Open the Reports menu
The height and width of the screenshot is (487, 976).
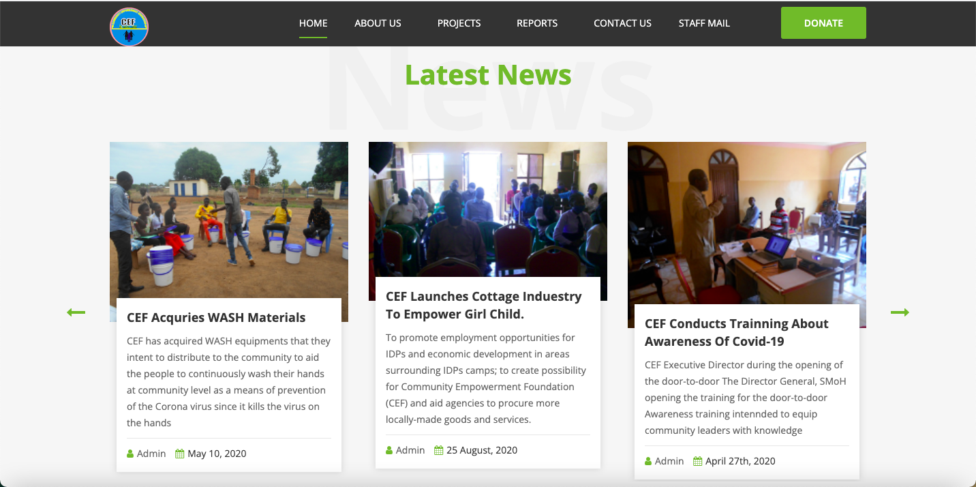pos(537,23)
